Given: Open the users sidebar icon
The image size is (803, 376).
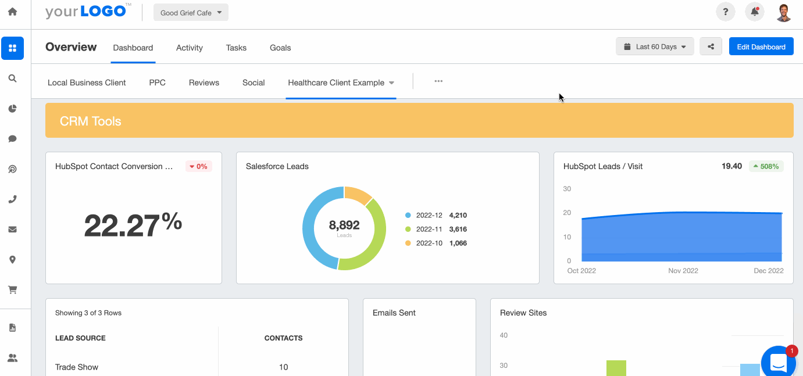Looking at the screenshot, I should (12, 358).
